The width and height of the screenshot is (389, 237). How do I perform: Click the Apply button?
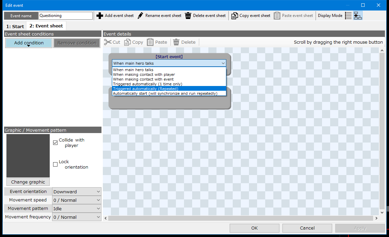point(360,228)
